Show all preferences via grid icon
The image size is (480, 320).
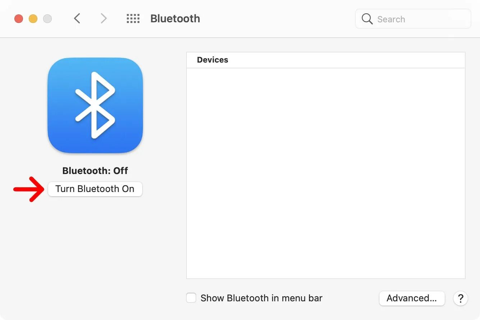coord(133,19)
